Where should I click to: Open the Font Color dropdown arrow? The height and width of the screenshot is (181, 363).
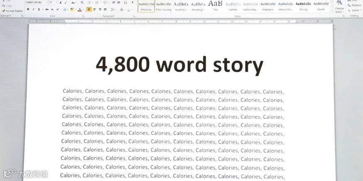click(83, 10)
